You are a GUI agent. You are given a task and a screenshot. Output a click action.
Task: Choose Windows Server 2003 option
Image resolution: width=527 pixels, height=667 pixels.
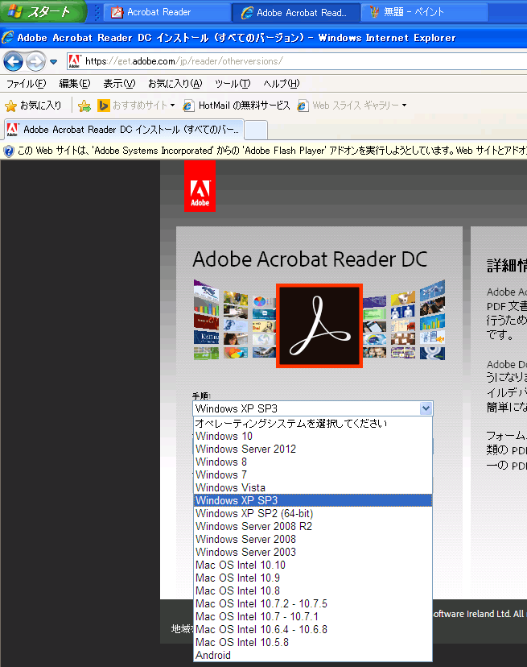pyautogui.click(x=313, y=552)
